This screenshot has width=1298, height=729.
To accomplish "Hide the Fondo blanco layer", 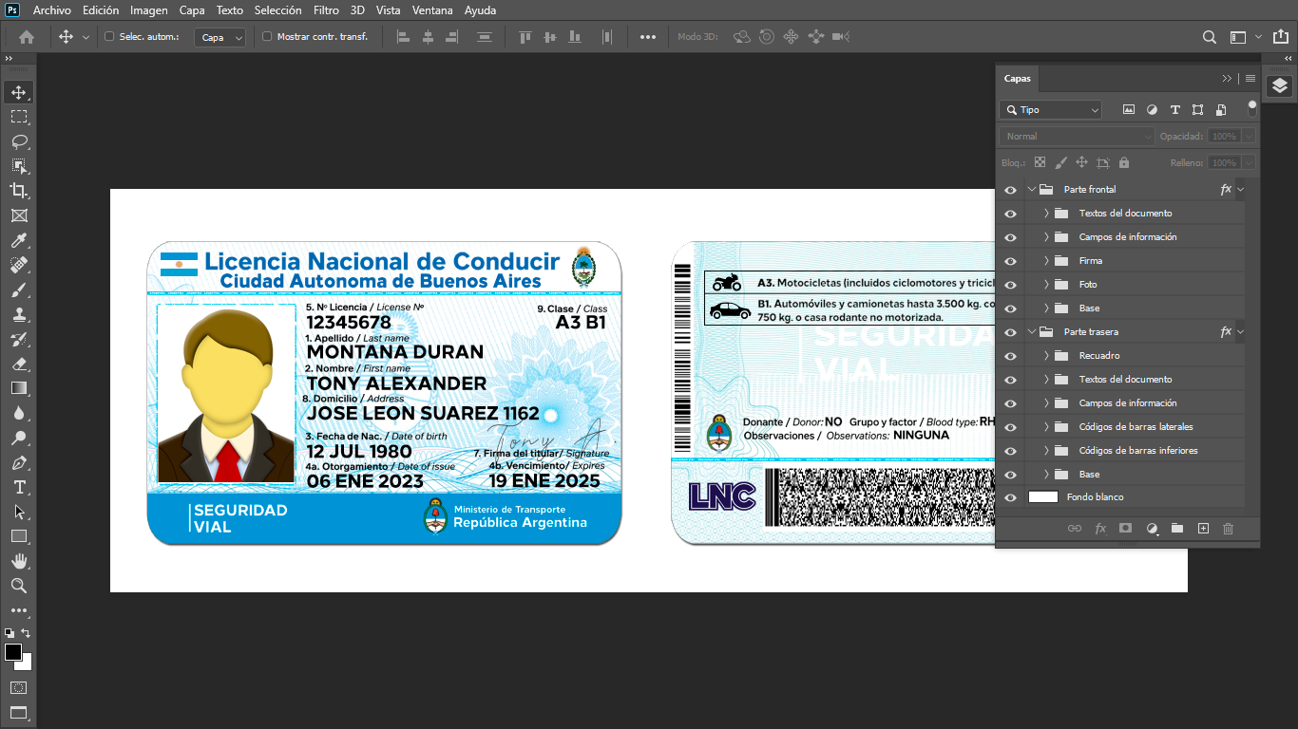I will point(1010,497).
